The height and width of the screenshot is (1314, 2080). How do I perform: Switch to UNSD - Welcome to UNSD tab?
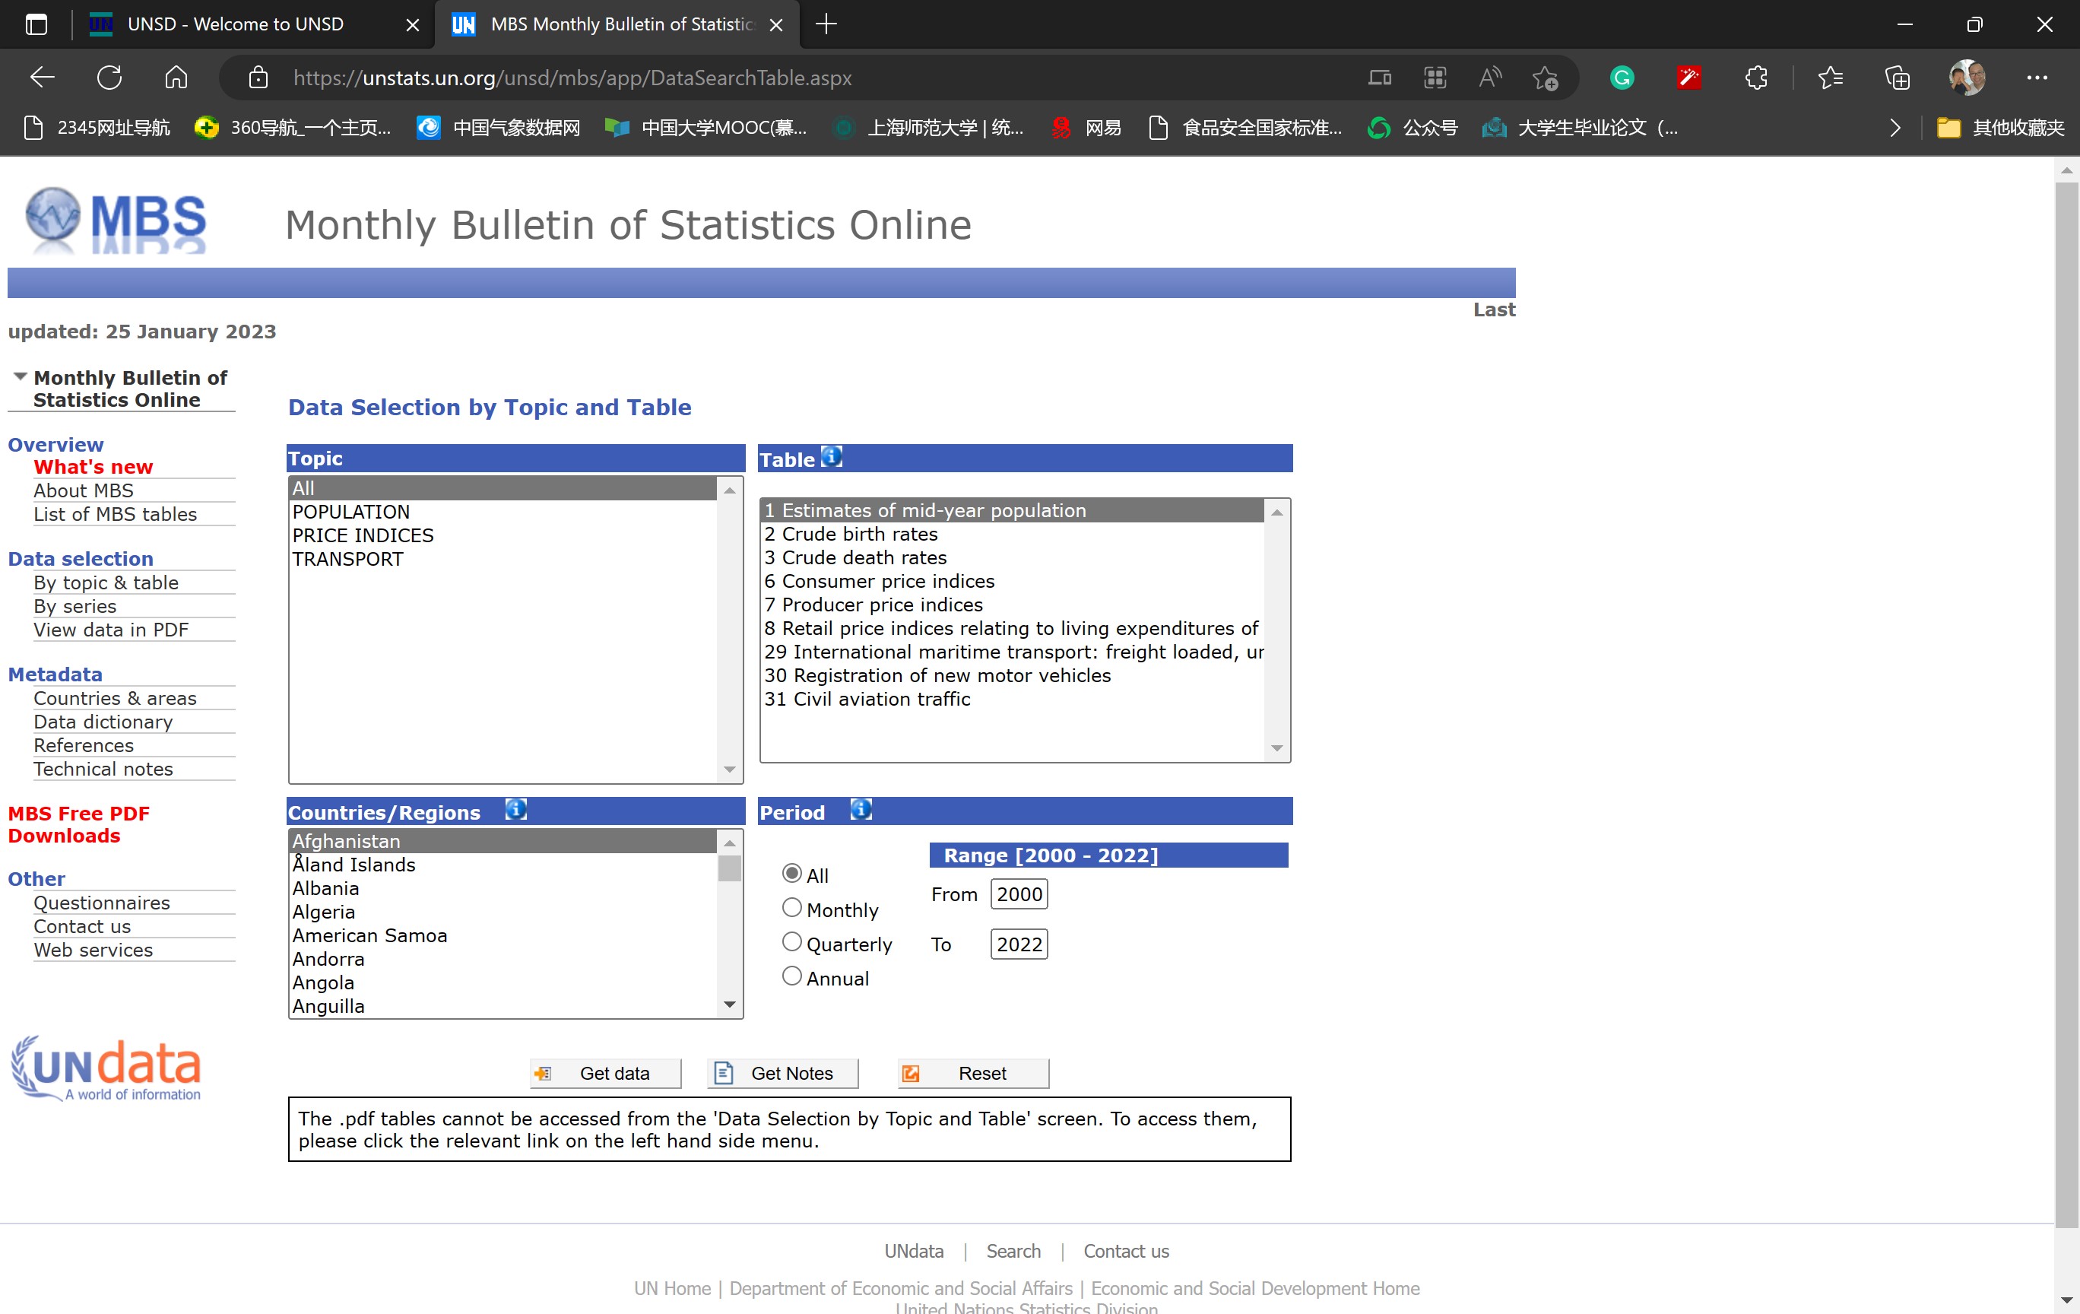coord(235,24)
